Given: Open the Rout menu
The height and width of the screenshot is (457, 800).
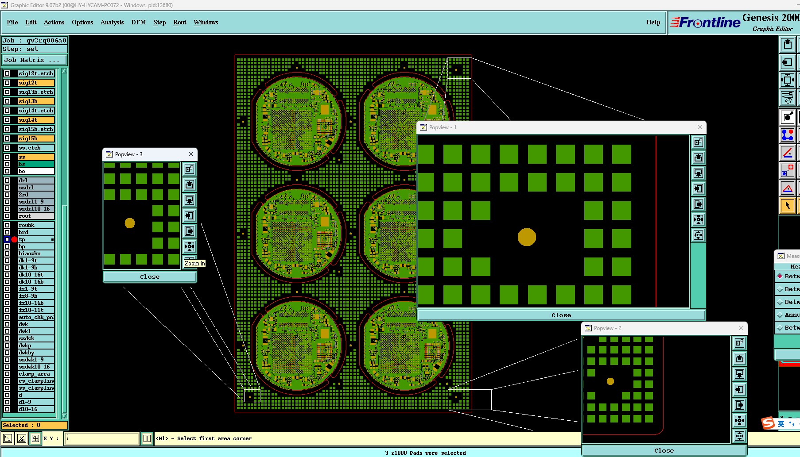Looking at the screenshot, I should coord(180,22).
